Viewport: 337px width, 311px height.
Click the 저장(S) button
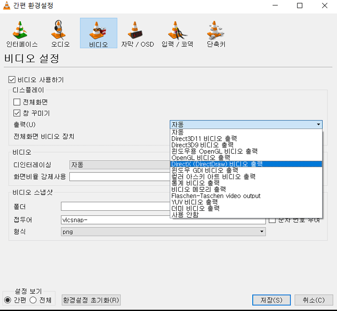[272, 300]
